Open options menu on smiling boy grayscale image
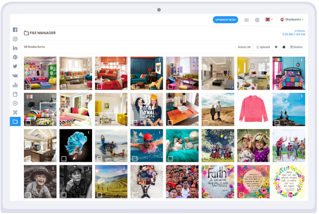 click(53, 169)
